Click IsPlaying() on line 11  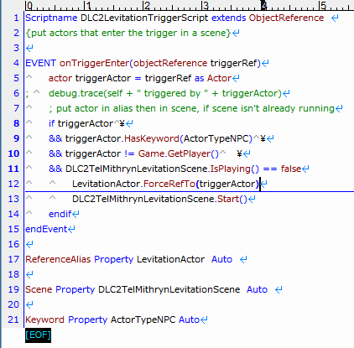pos(235,169)
